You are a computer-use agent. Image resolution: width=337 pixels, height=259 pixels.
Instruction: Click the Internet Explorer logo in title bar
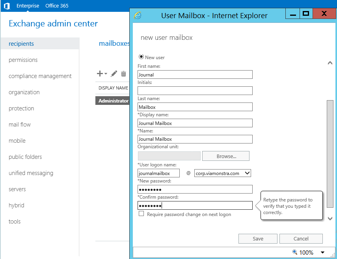[x=138, y=15]
